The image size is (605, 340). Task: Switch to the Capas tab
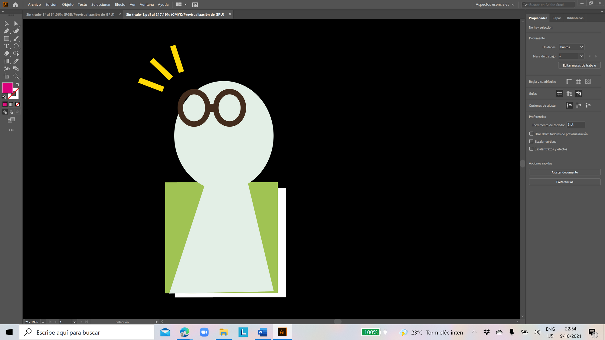[557, 18]
